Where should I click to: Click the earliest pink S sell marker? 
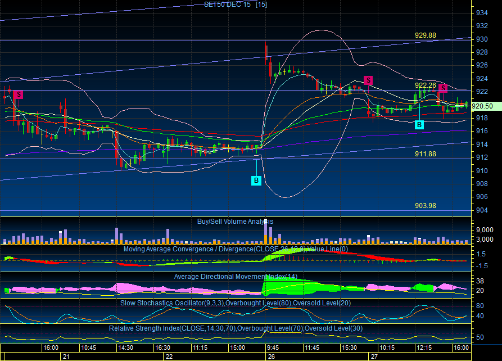19,94
